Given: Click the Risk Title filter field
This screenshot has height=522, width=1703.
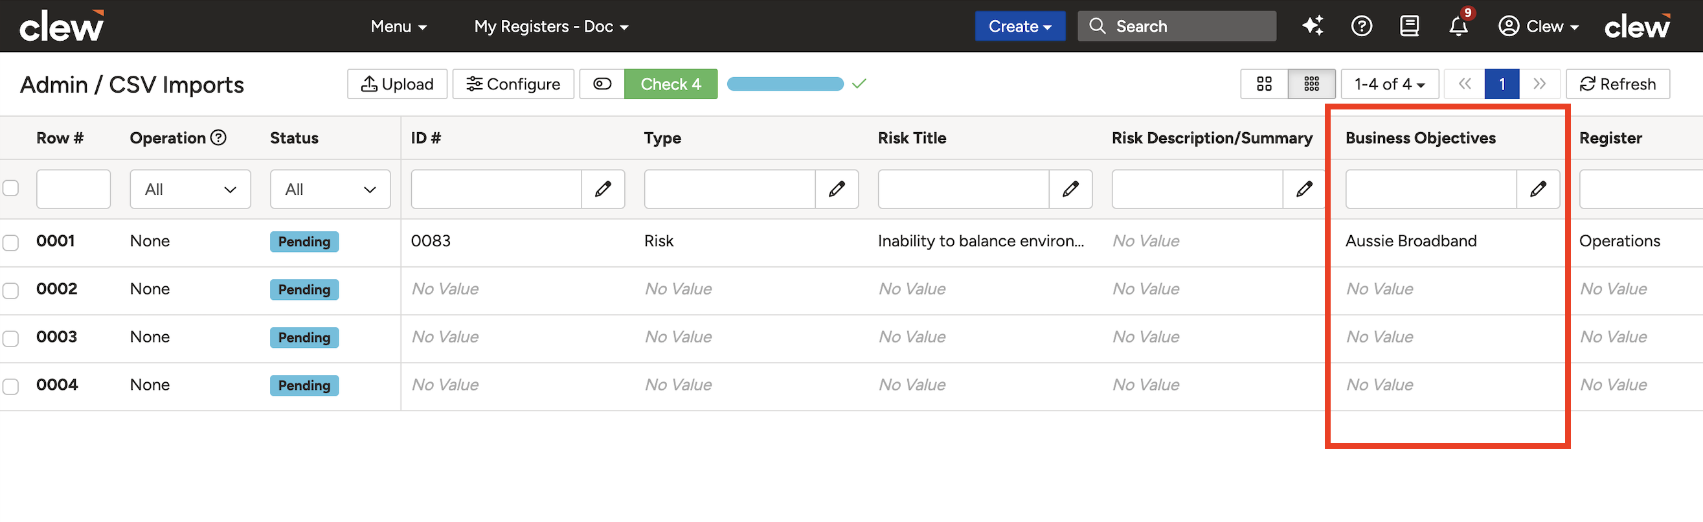Looking at the screenshot, I should click(964, 189).
